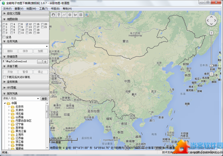The width and height of the screenshot is (223, 156).
Task: Check map level 4 checkbox
Action: pyautogui.click(x=12, y=24)
